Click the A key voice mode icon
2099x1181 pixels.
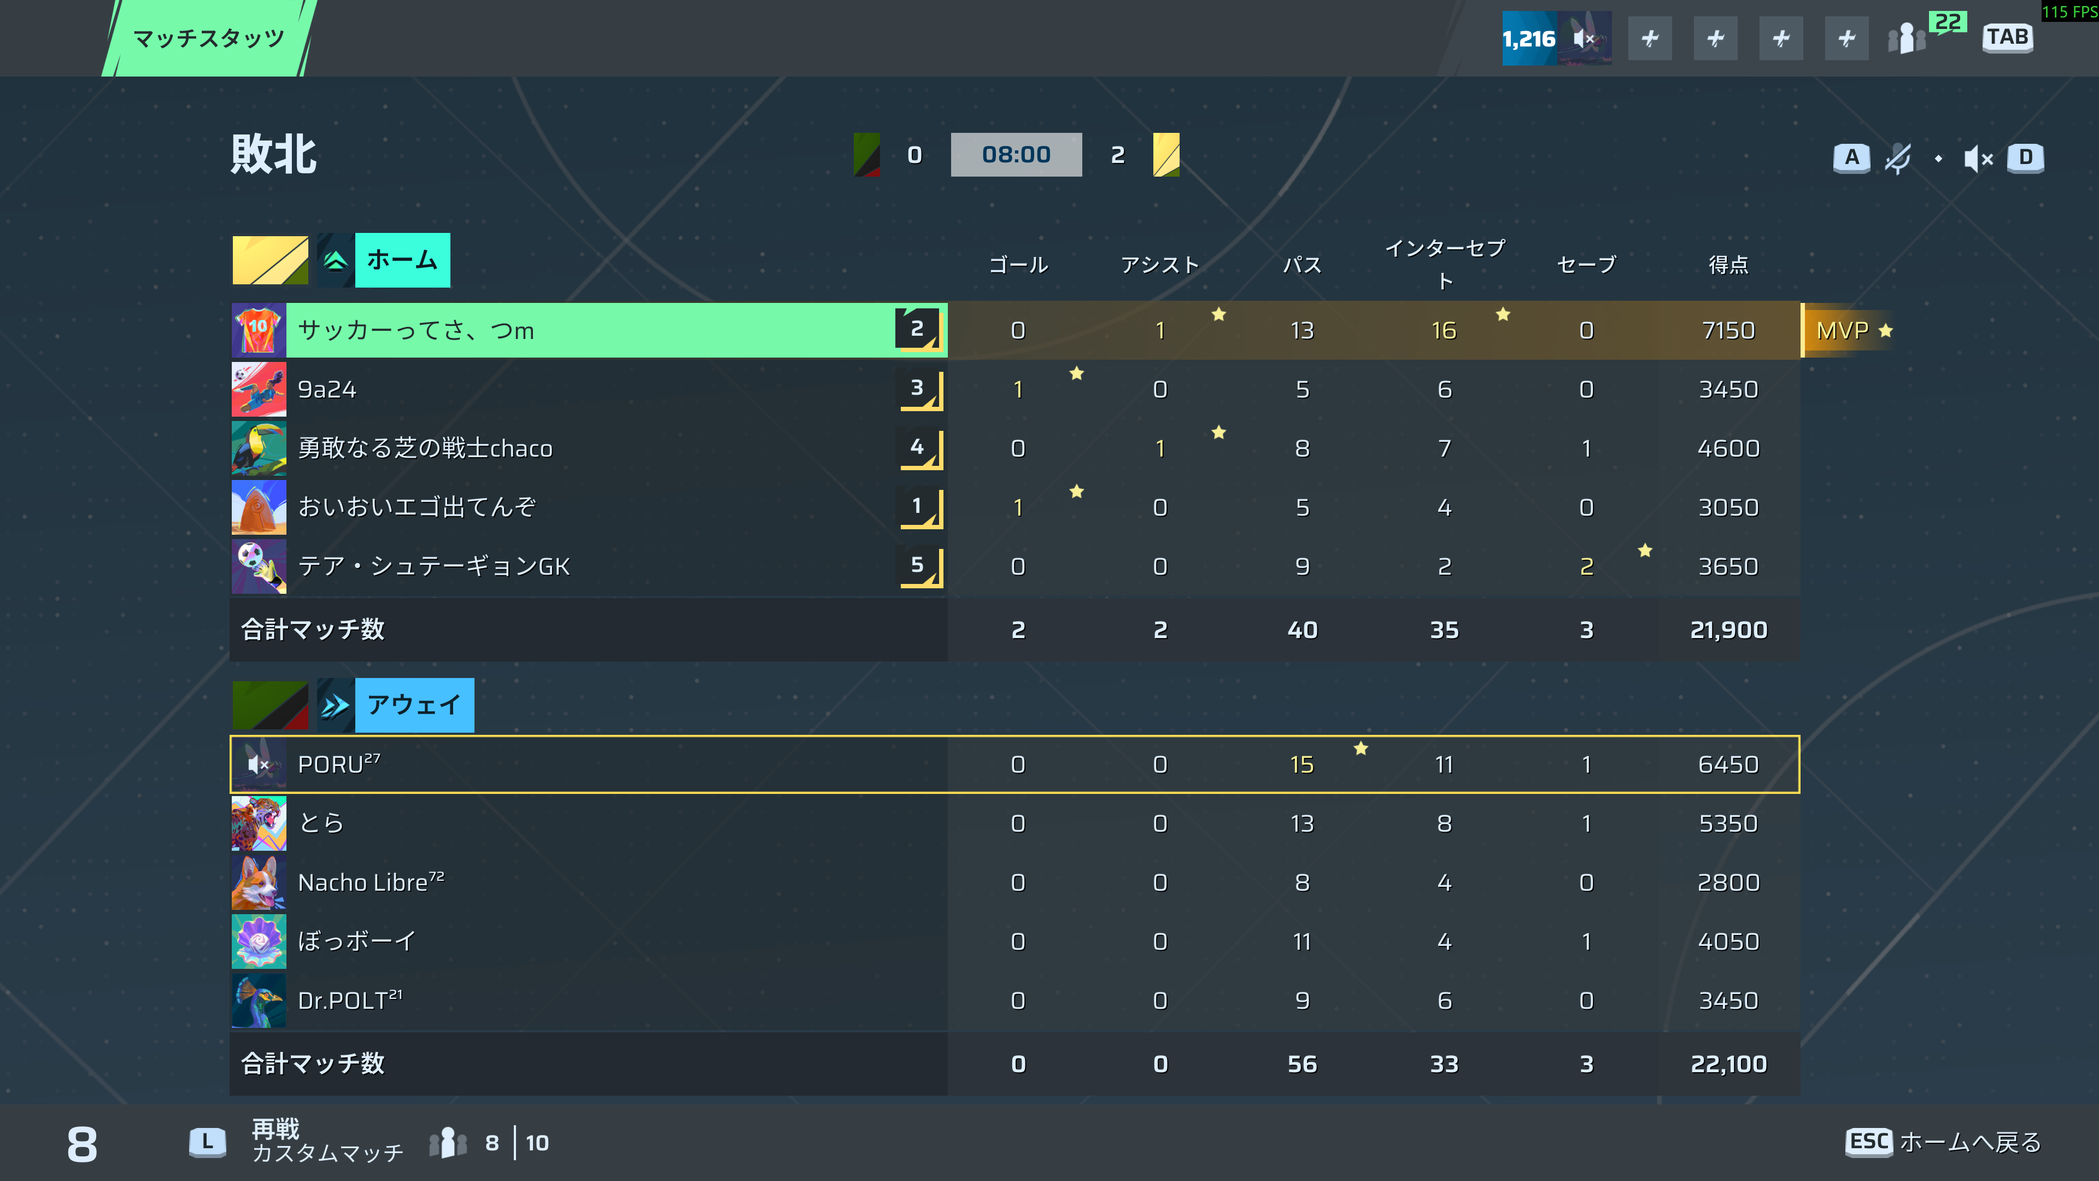pyautogui.click(x=1851, y=157)
